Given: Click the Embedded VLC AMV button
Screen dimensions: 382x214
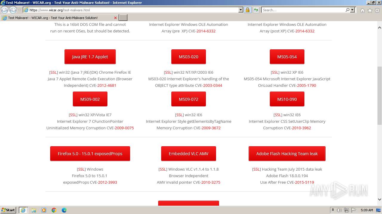Looking at the screenshot, I should coord(189,154).
